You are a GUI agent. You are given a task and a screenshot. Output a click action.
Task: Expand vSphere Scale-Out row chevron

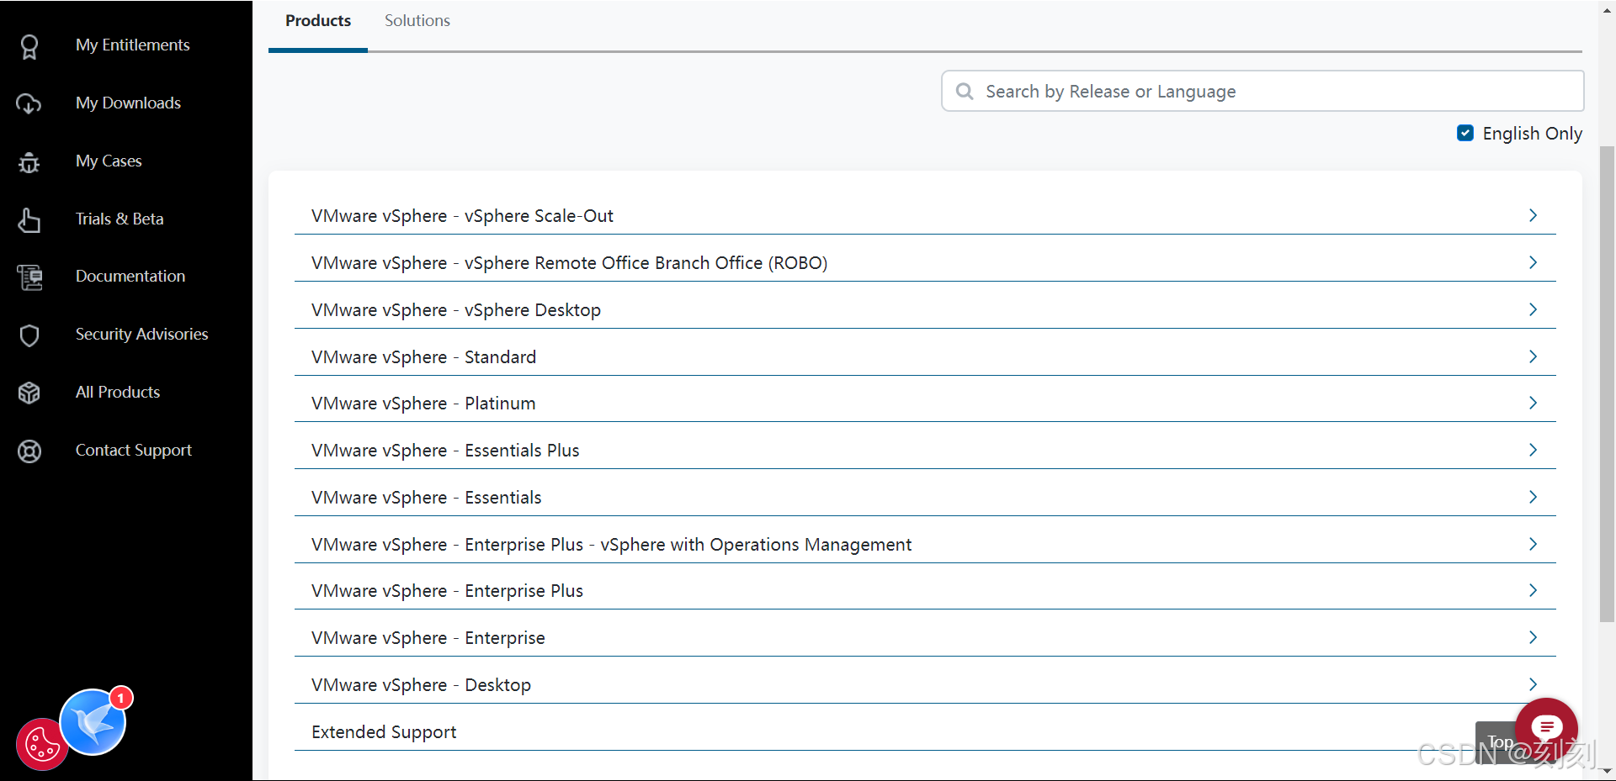1533,215
